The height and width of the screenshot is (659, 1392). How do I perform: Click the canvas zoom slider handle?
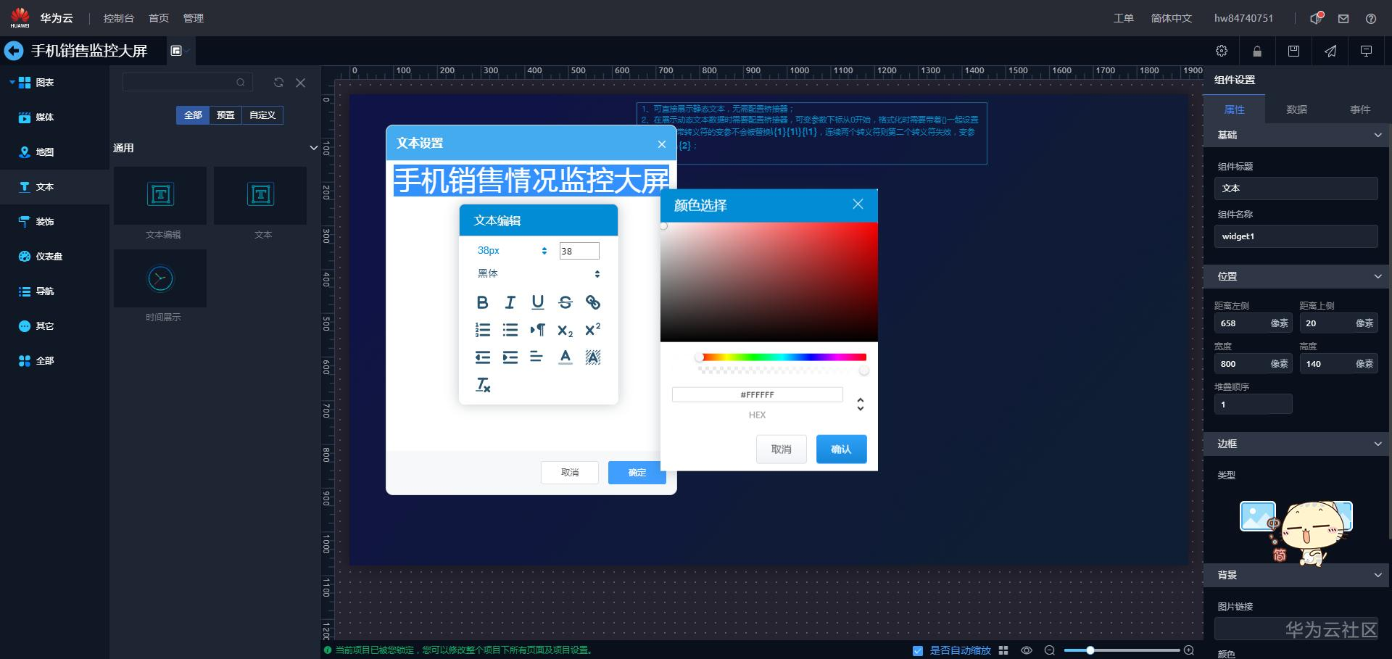(1090, 650)
